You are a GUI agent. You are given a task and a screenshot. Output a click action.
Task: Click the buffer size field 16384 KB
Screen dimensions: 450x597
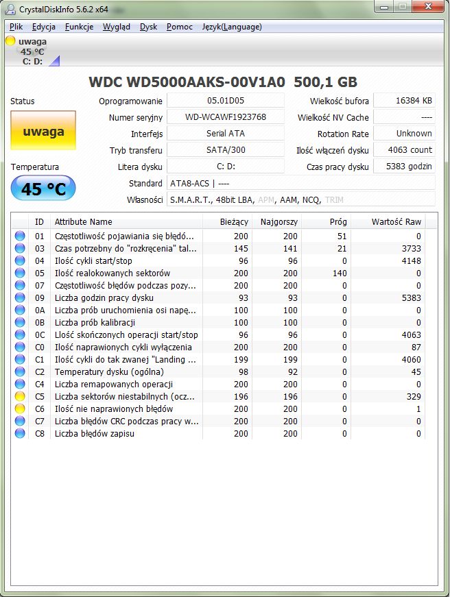[x=404, y=101]
